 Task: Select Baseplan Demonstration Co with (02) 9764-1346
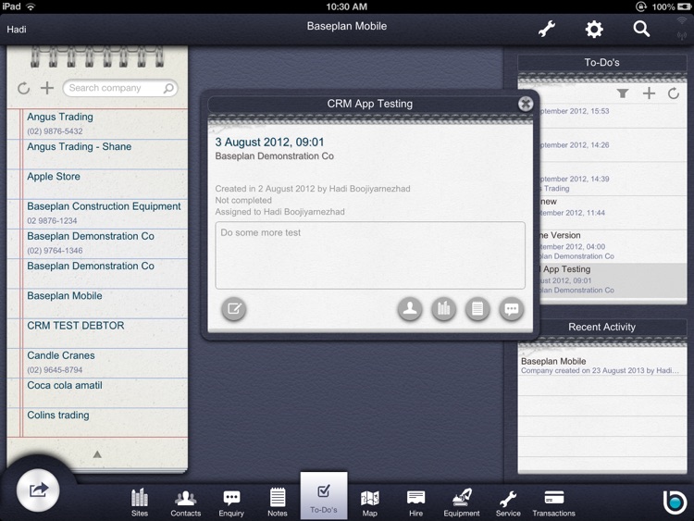[97, 244]
